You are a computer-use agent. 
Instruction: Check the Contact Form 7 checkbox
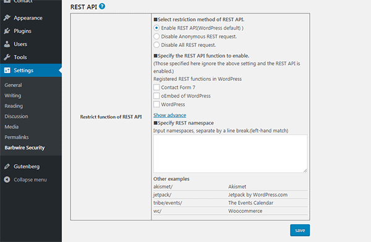click(156, 88)
